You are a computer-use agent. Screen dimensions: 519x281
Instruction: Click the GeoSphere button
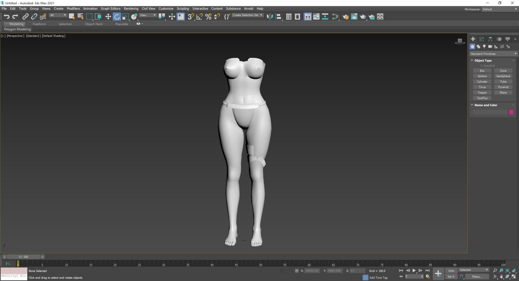[x=503, y=76]
